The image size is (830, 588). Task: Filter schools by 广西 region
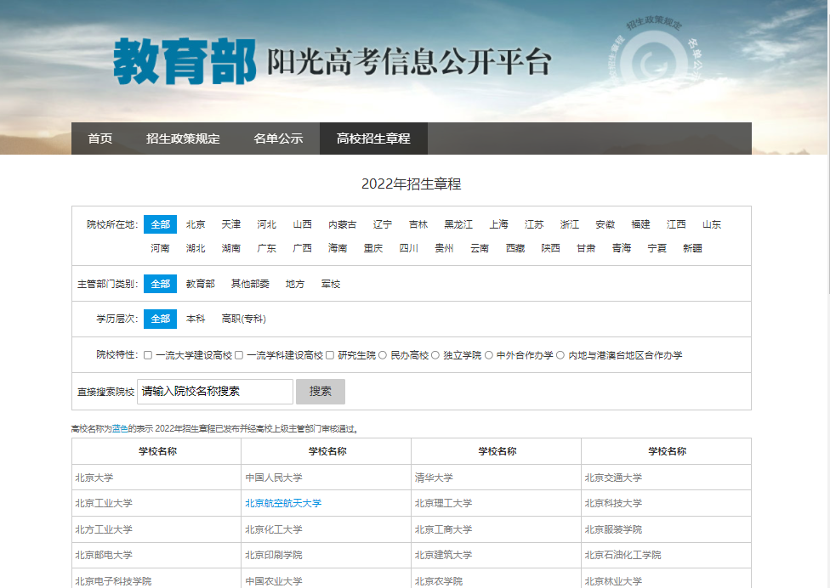(x=302, y=248)
